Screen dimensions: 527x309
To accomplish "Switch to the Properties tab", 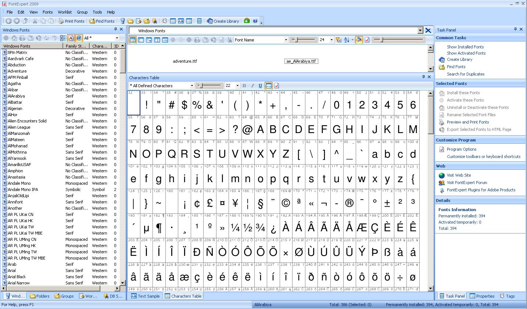I will 482,296.
